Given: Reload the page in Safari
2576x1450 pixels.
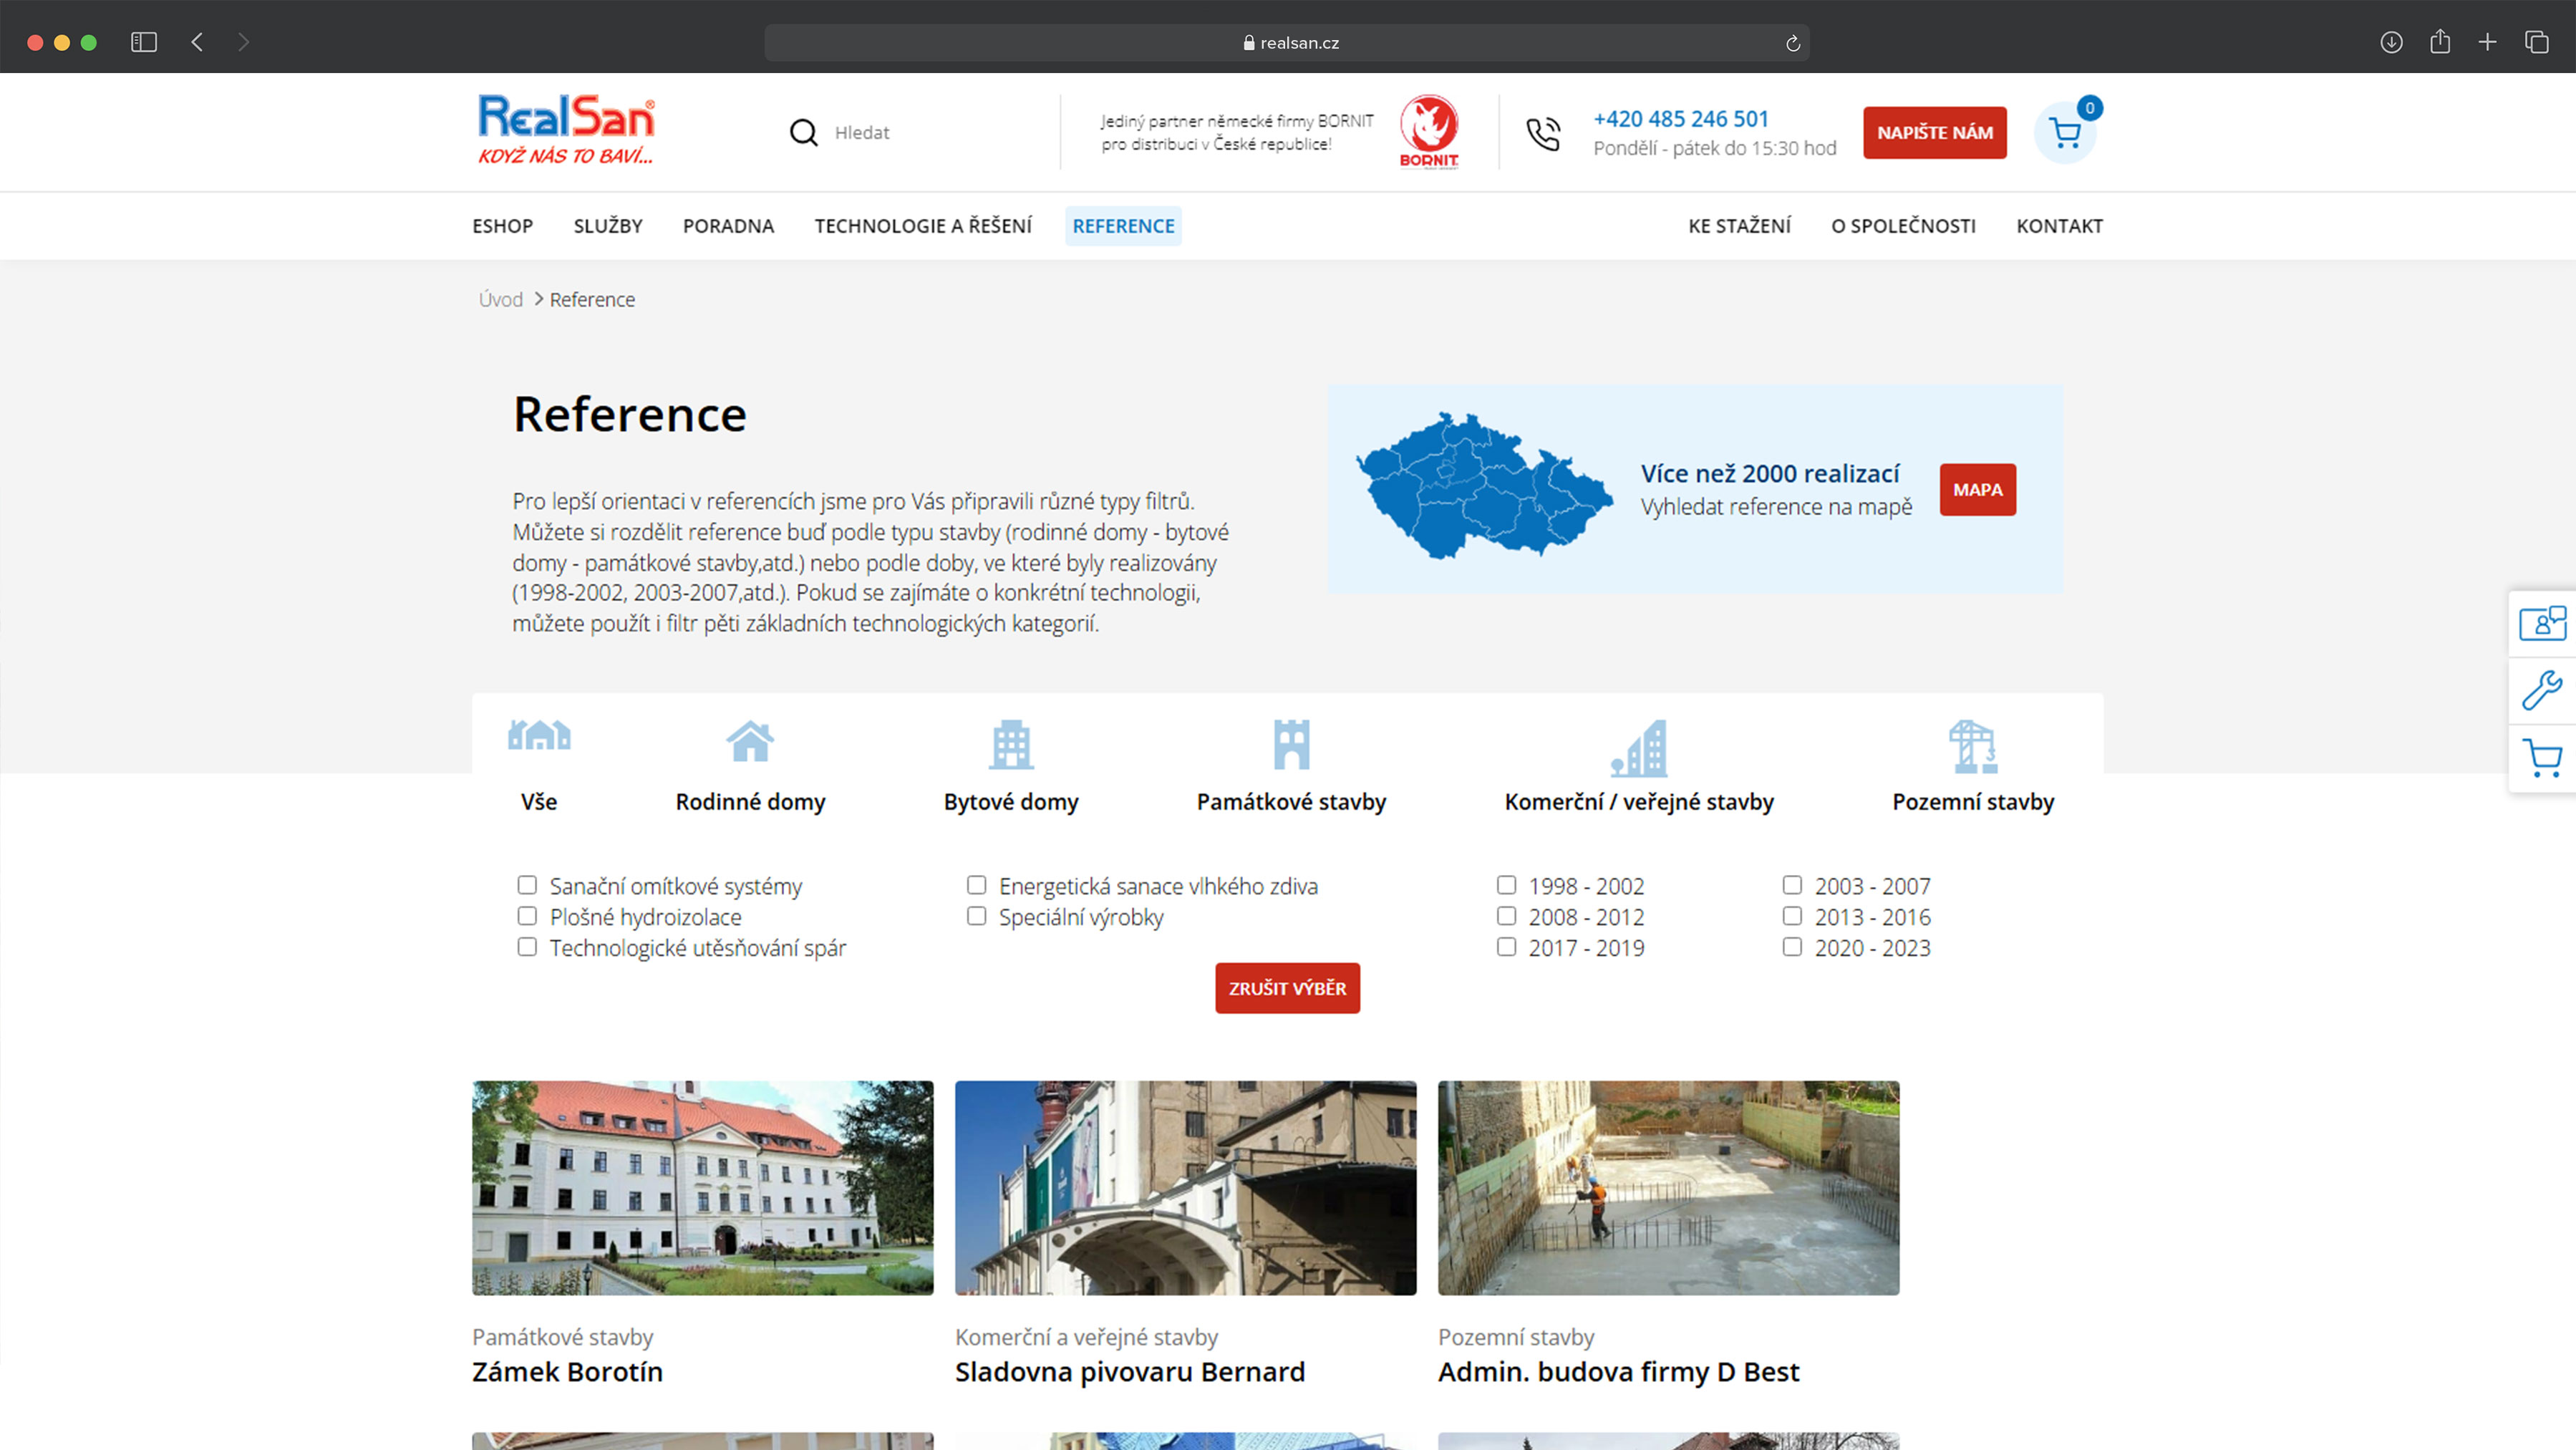Looking at the screenshot, I should pos(1792,43).
